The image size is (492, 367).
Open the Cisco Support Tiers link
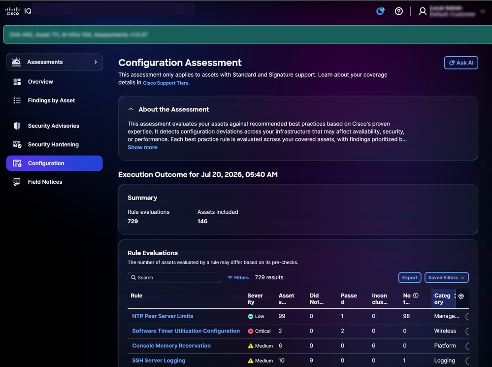166,83
